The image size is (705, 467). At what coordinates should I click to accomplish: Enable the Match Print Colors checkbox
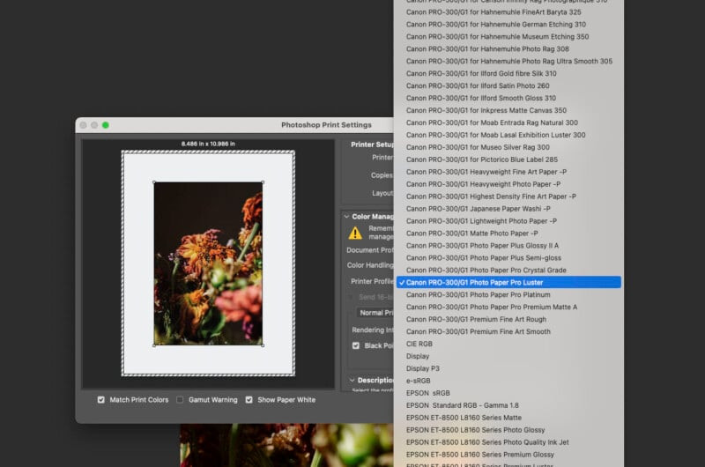[x=101, y=399]
